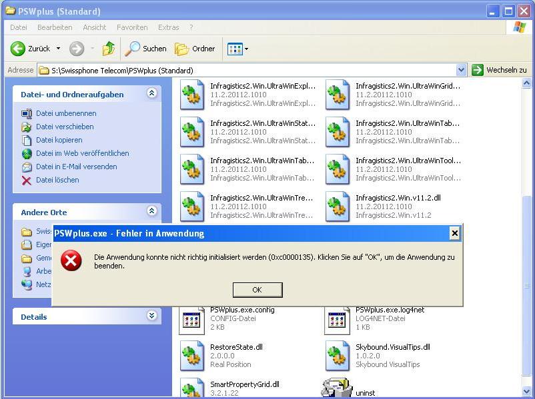The width and height of the screenshot is (535, 399).
Task: Open the Favoriten menu
Action: pyautogui.click(x=132, y=27)
